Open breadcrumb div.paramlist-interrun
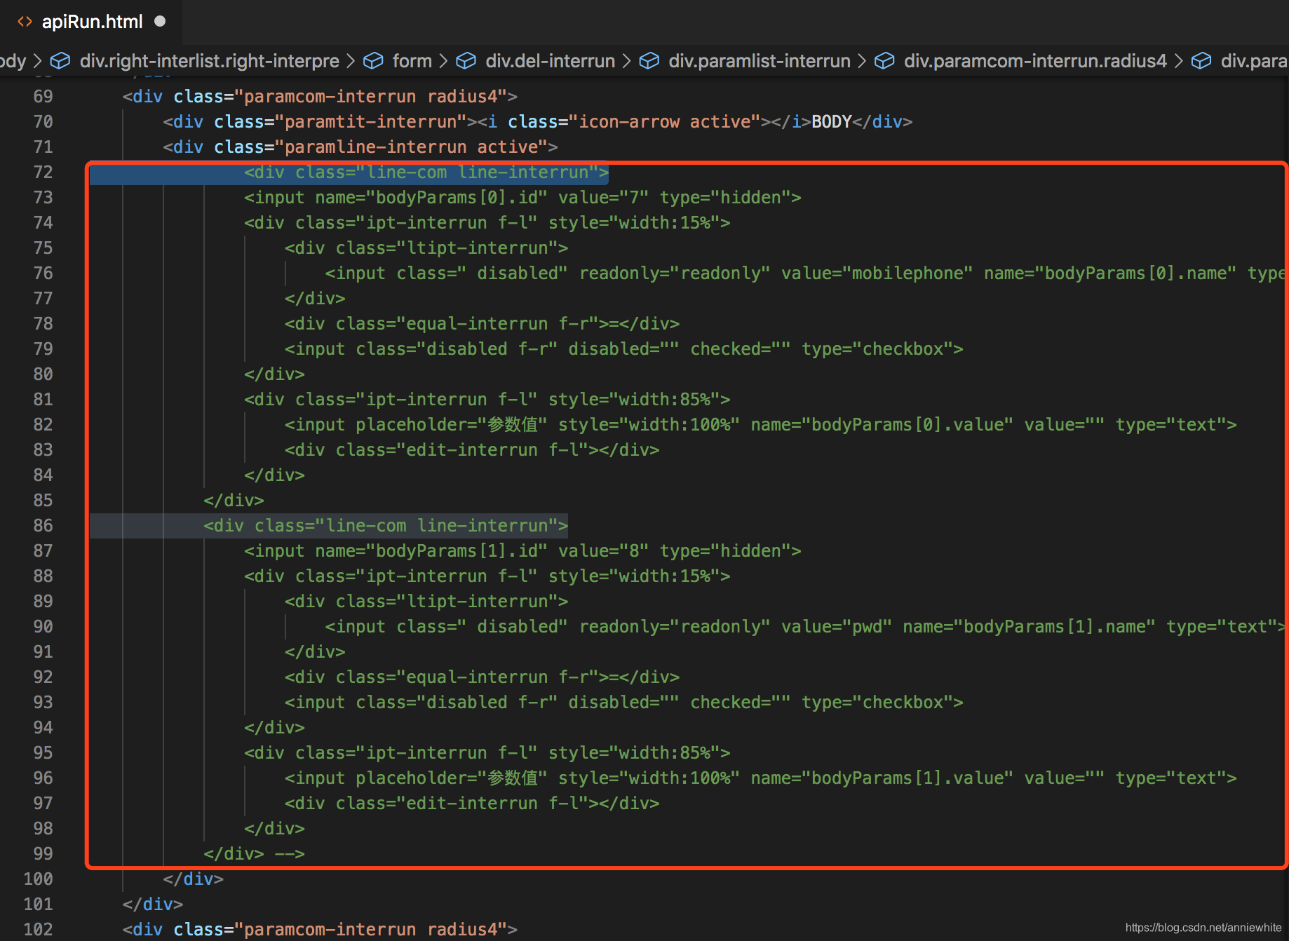 [759, 61]
